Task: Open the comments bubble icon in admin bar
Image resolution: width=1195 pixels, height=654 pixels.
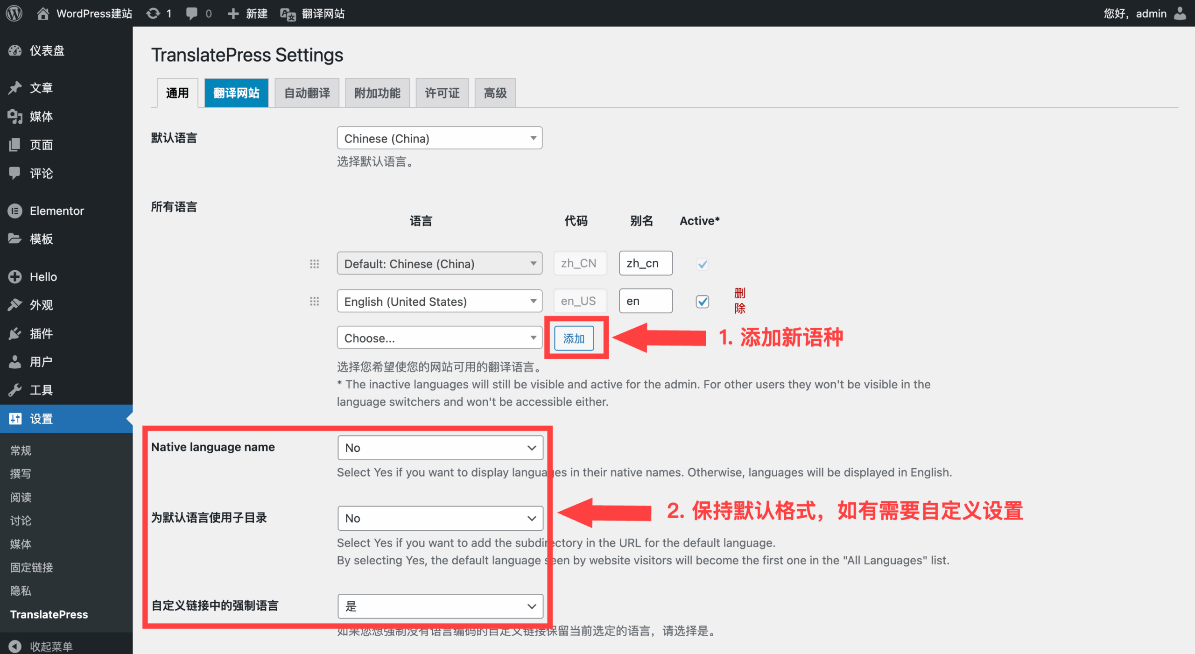Action: point(191,14)
